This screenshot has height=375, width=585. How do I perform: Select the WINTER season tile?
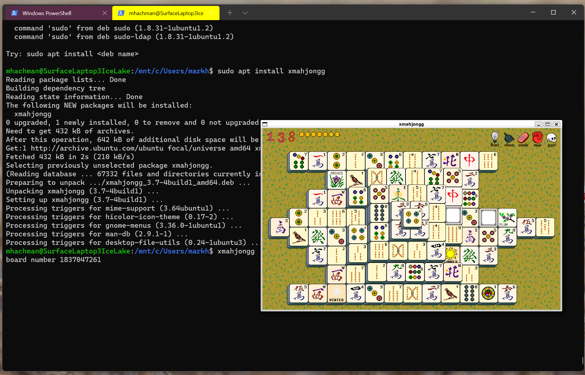coord(337,293)
